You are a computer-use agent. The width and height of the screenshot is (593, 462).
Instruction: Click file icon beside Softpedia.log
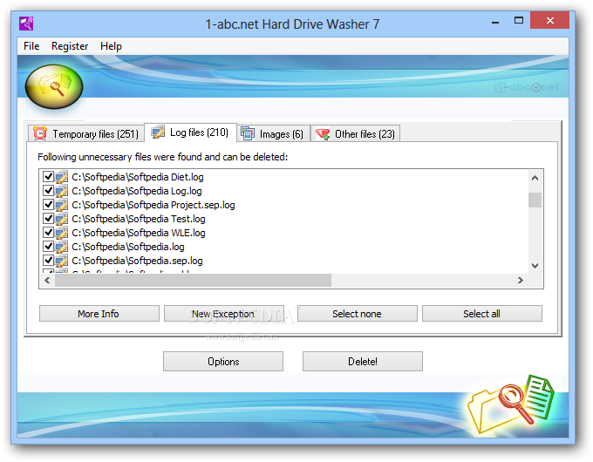point(61,248)
